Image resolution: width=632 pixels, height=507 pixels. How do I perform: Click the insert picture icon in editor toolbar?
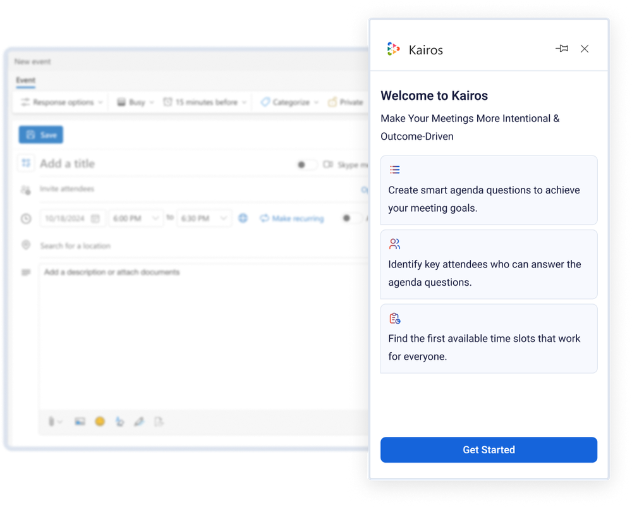tap(80, 422)
